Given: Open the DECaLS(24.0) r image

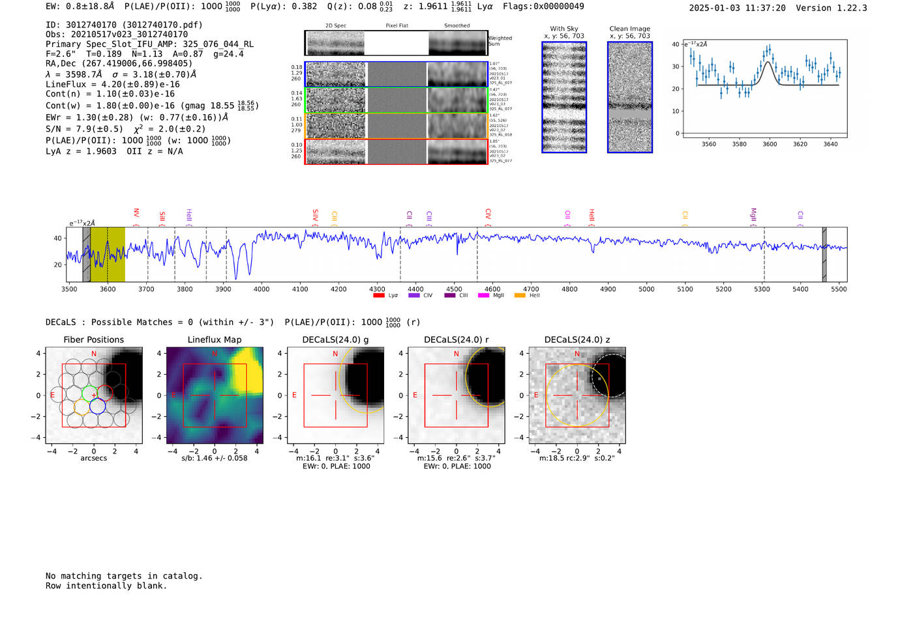Looking at the screenshot, I should (456, 396).
